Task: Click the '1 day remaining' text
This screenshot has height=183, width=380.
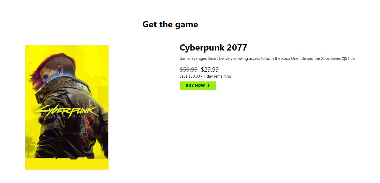Action: pyautogui.click(x=217, y=76)
